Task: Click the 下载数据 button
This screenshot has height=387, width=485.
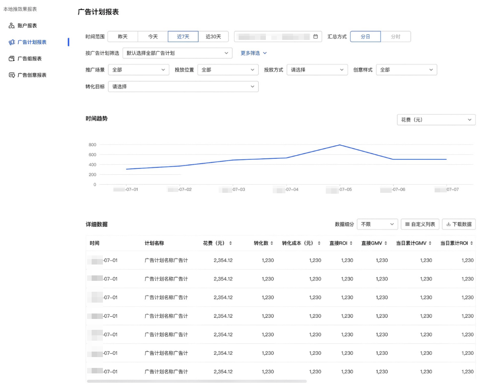Action: [459, 224]
